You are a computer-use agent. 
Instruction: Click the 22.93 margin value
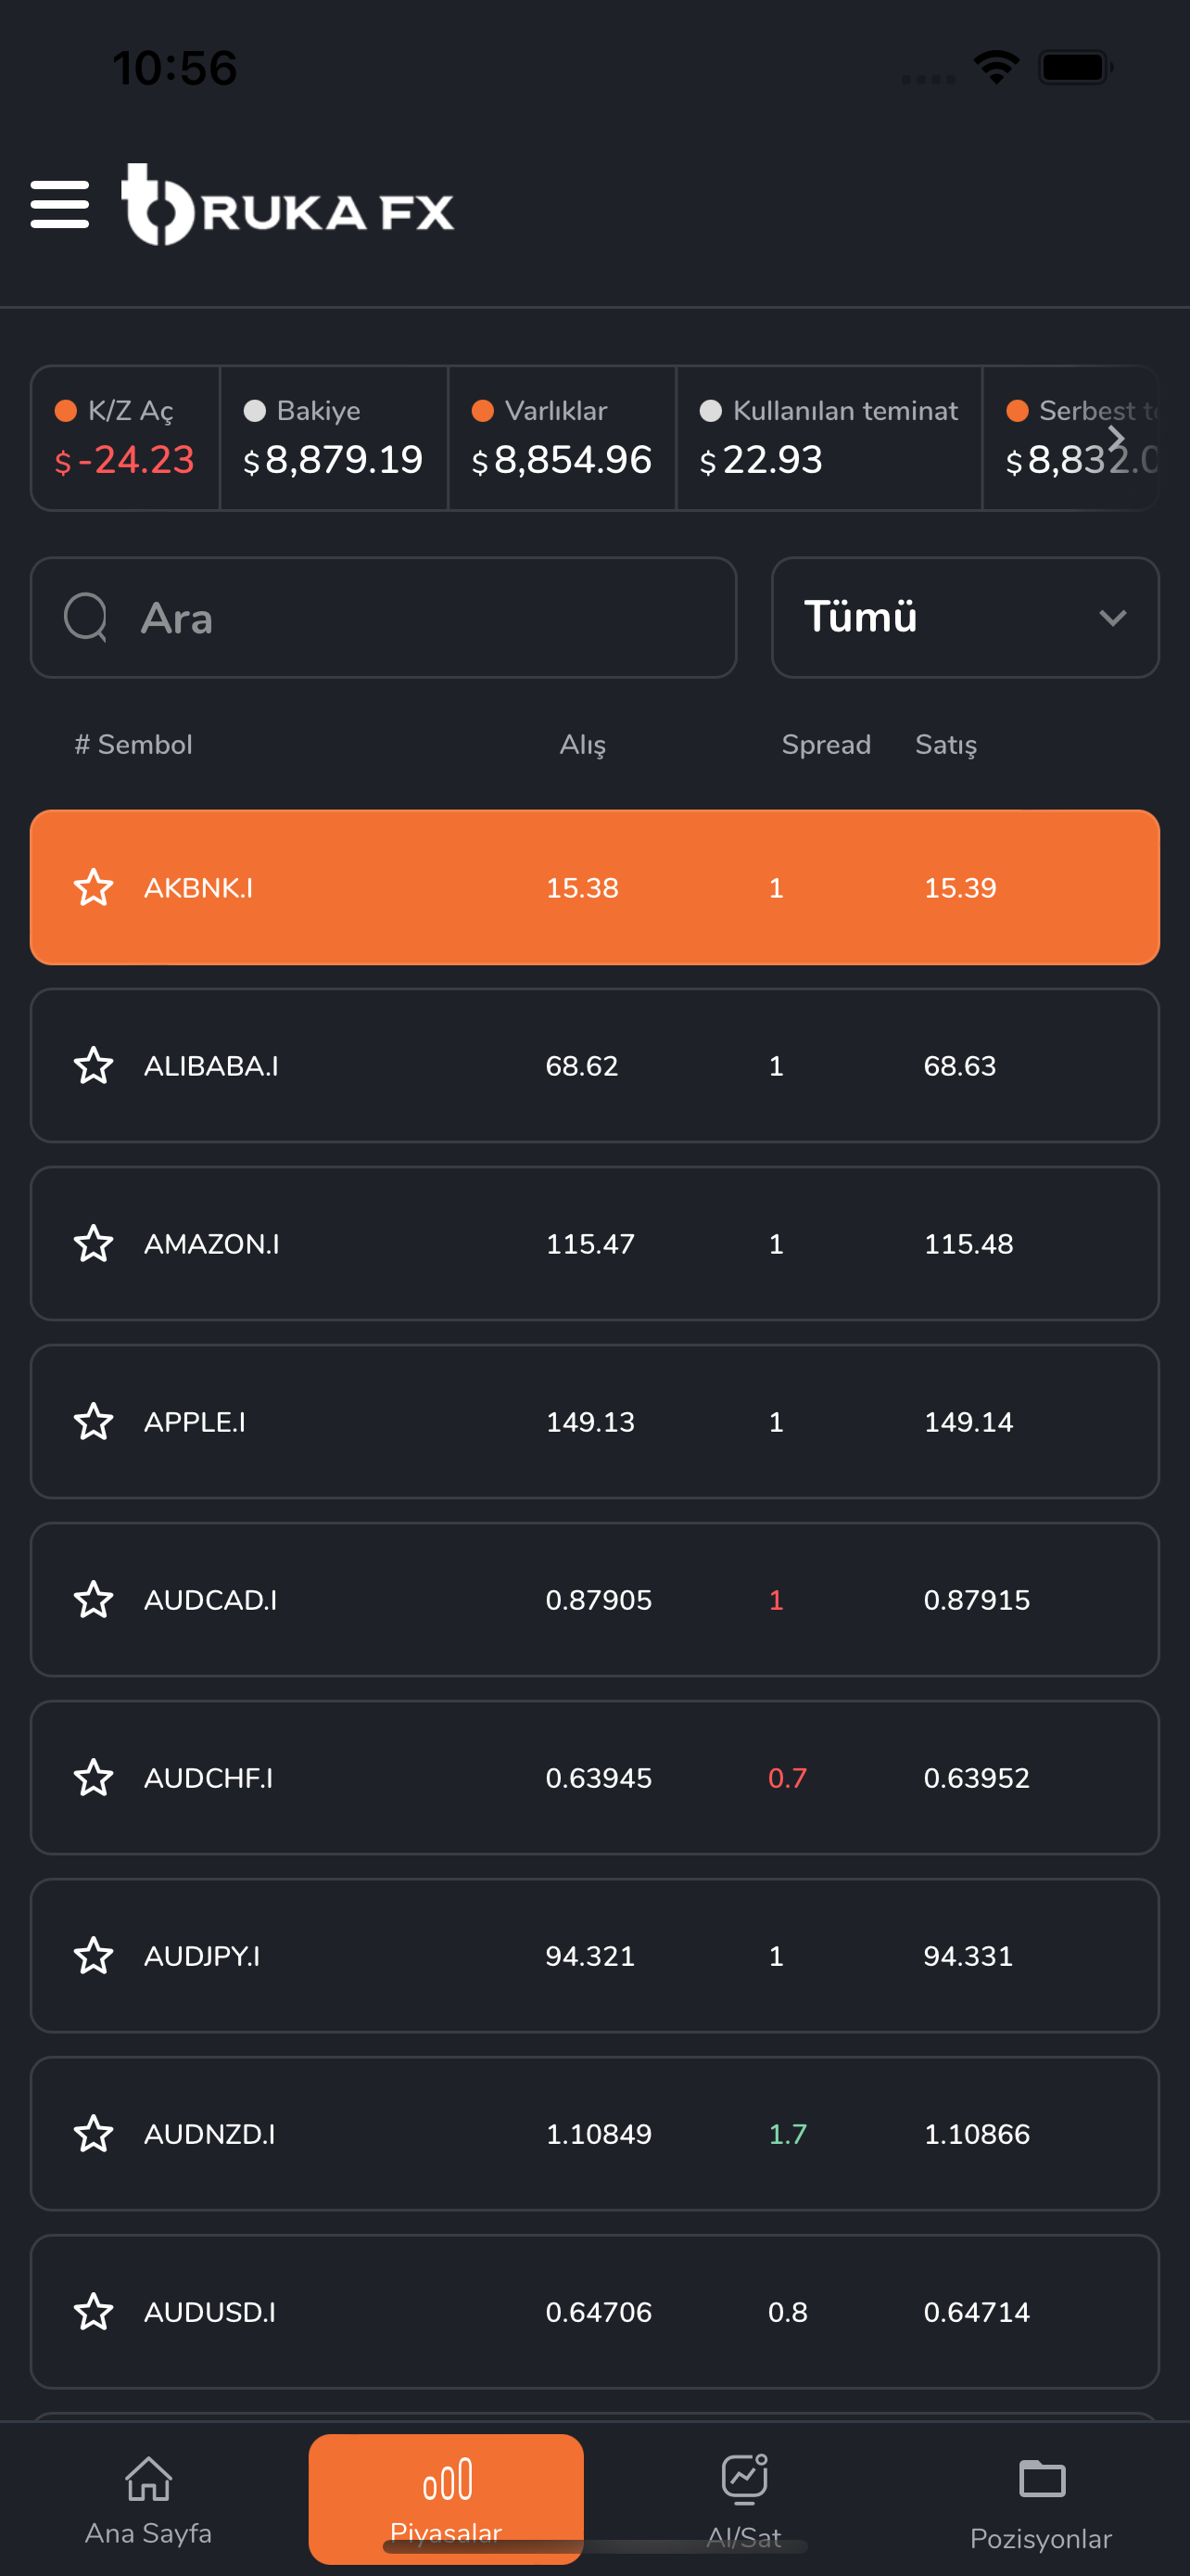click(762, 460)
